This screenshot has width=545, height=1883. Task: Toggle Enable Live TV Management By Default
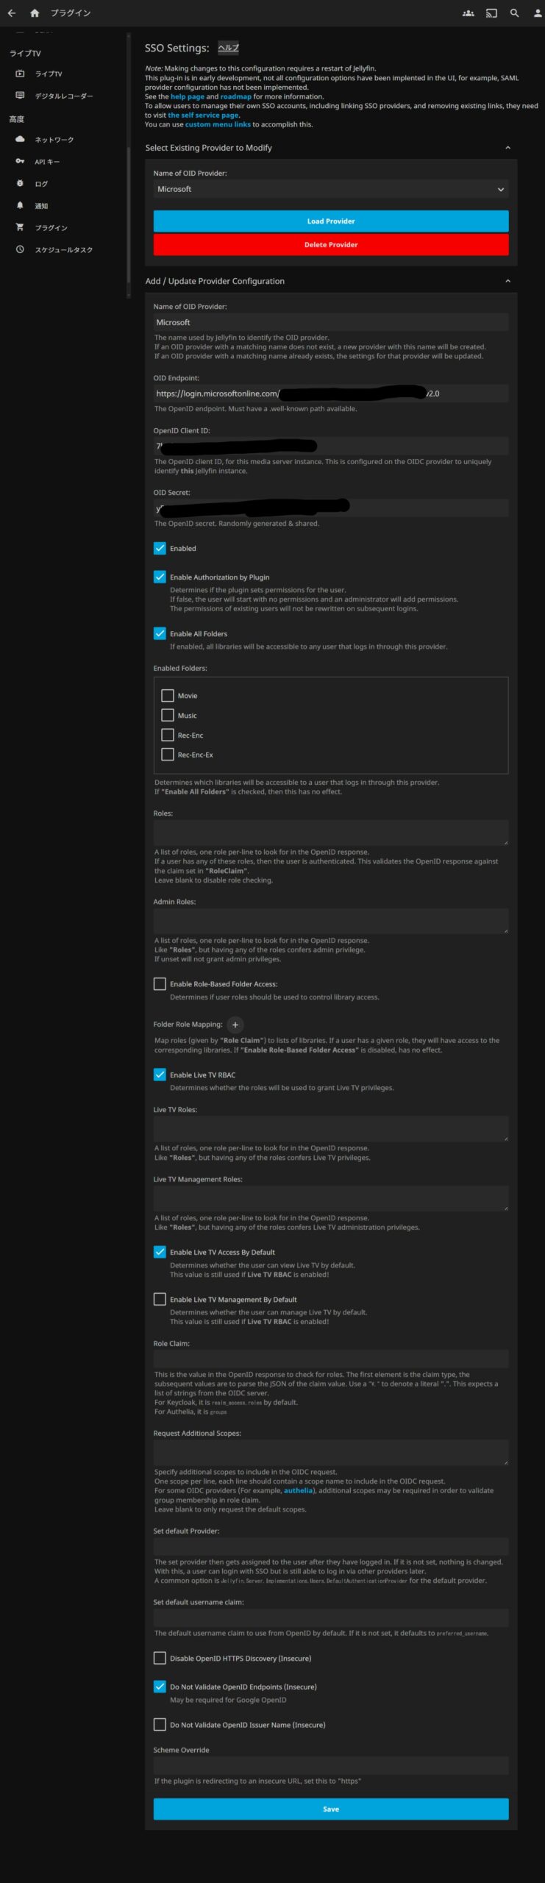click(160, 1299)
